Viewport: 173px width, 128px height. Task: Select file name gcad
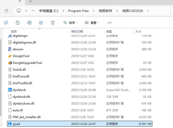pos(16,124)
